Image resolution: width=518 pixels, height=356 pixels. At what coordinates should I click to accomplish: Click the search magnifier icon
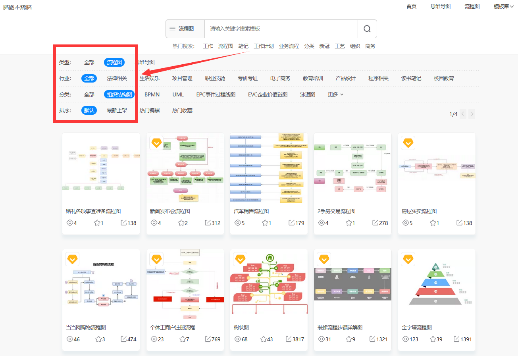click(366, 29)
